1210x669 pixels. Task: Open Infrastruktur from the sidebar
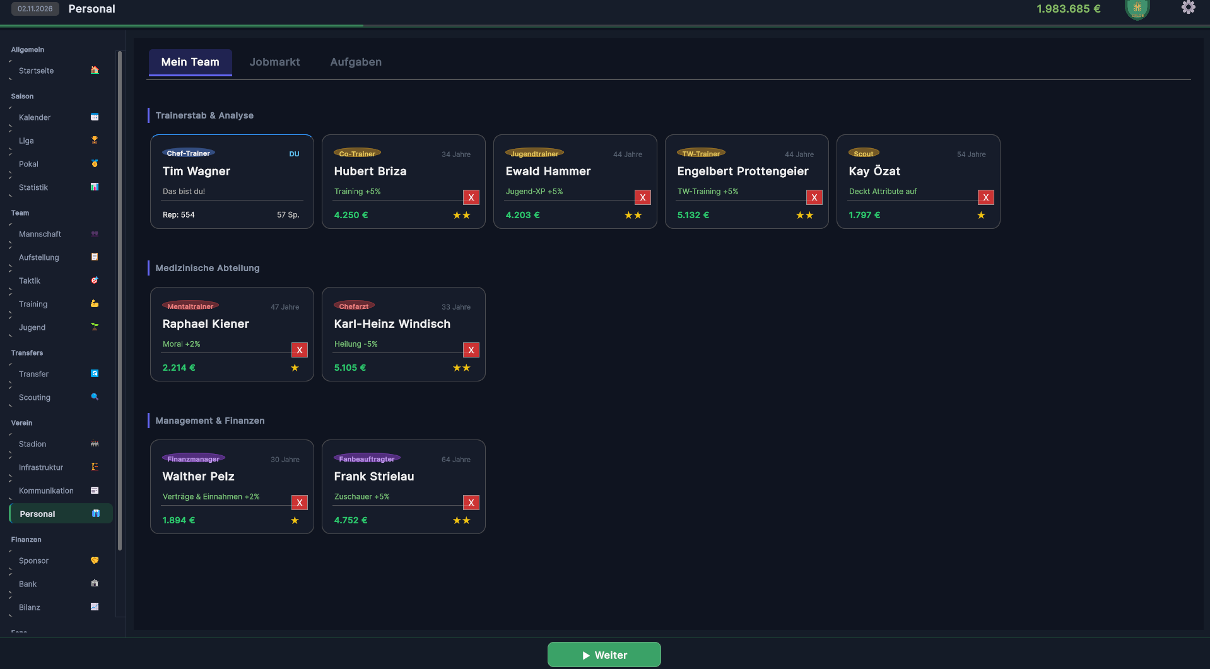tap(60, 467)
